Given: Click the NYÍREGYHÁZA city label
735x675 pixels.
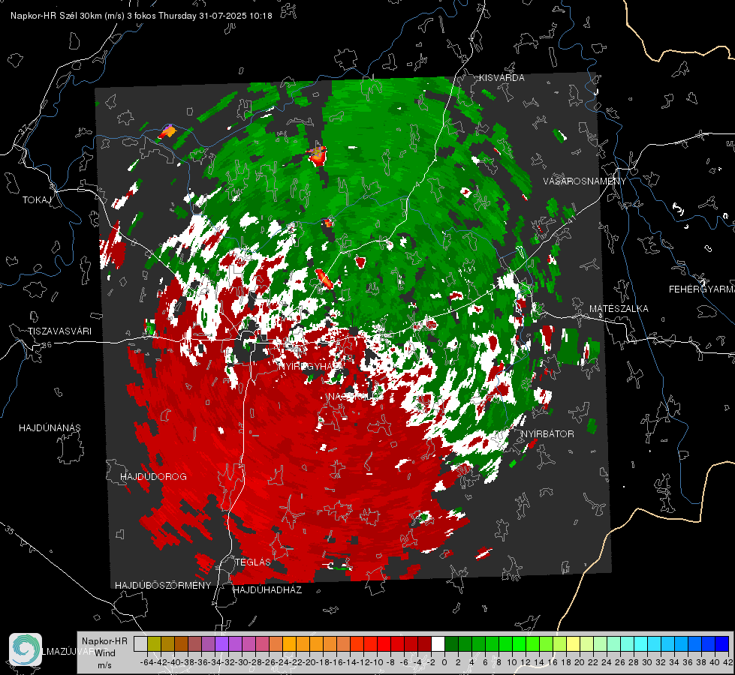Looking at the screenshot, I should coord(312,366).
